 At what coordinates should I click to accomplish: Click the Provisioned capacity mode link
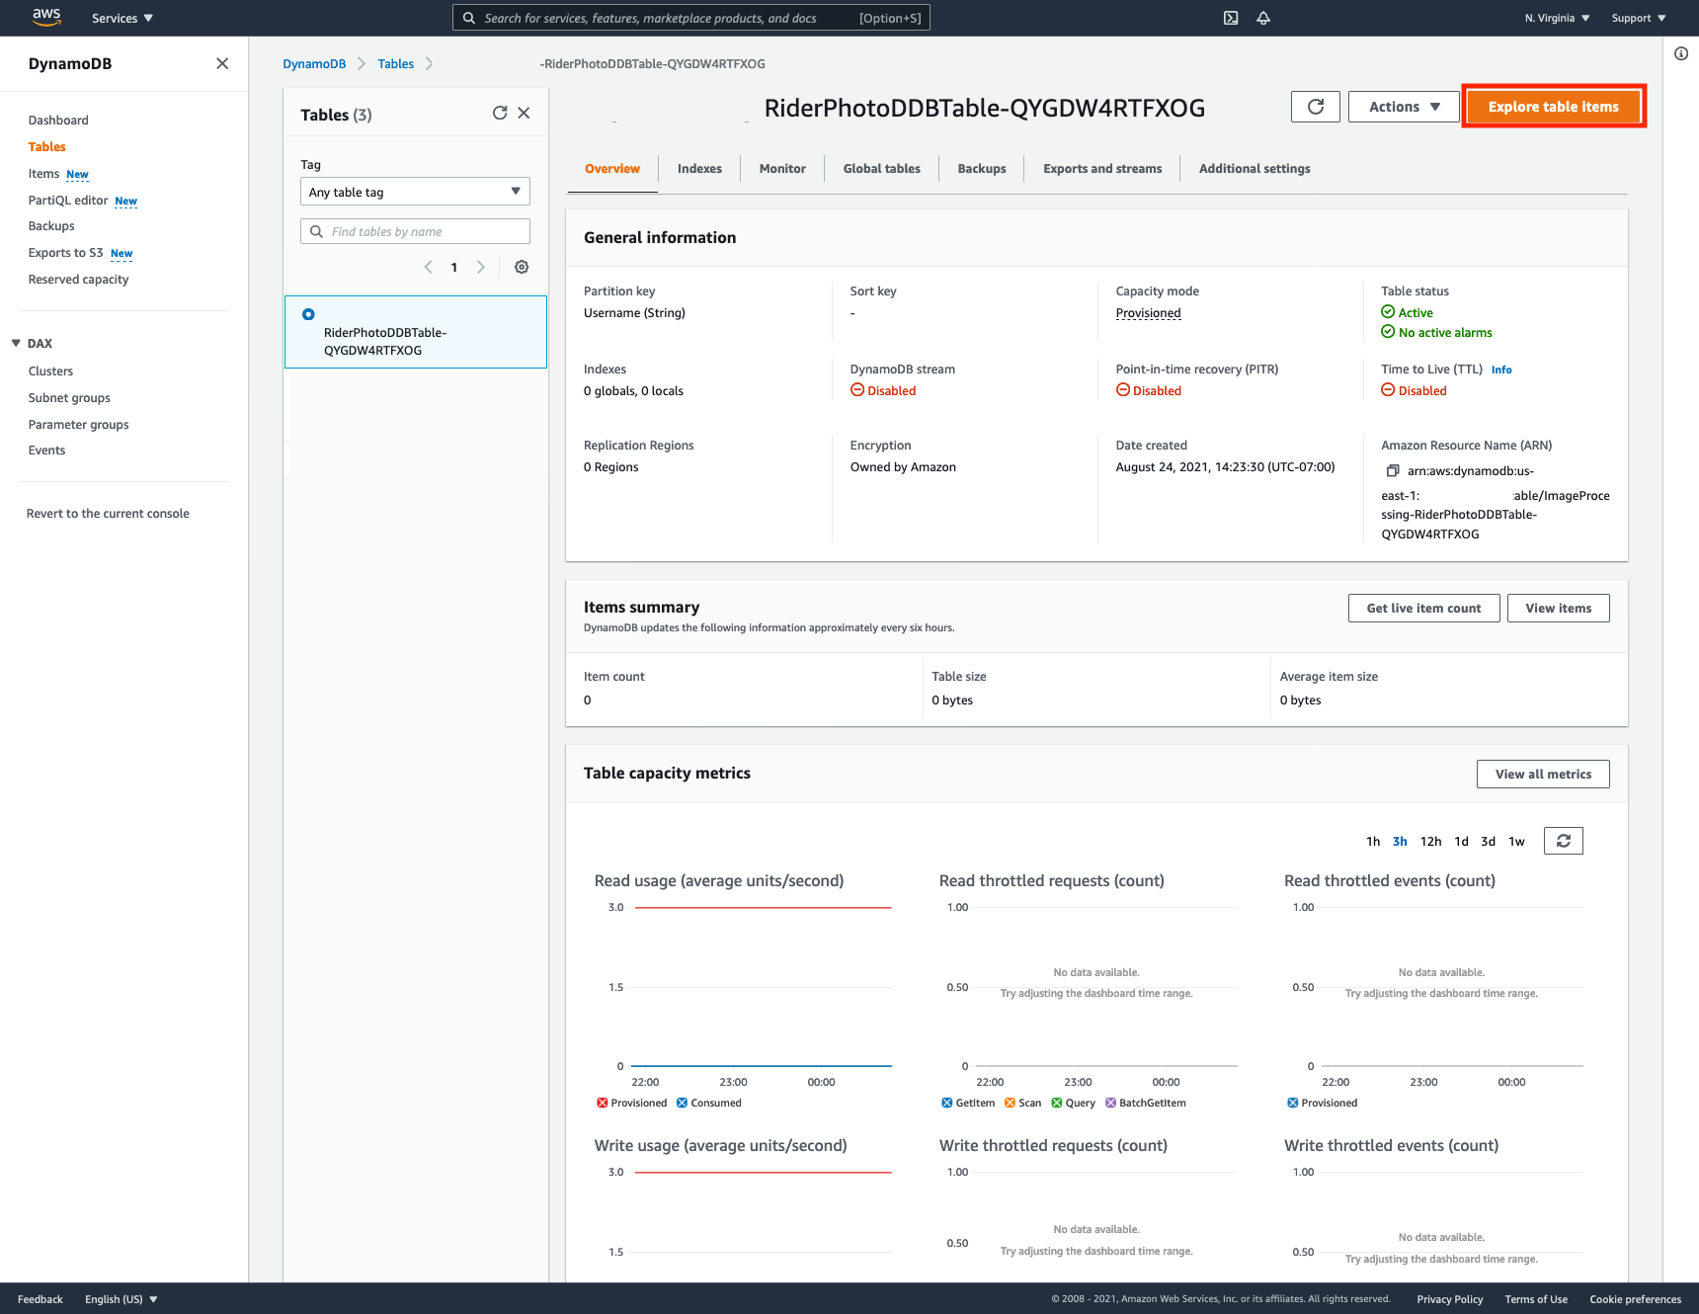[1148, 313]
